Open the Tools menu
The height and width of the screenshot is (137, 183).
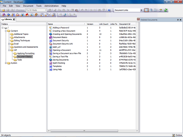pos(39,6)
